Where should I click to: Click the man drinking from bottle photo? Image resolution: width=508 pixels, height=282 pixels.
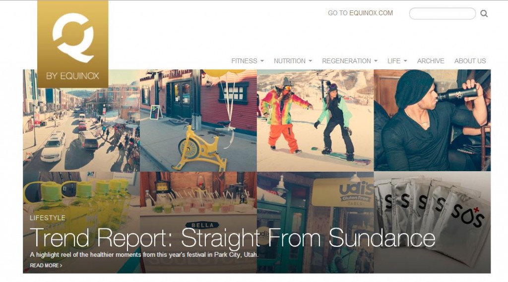[x=432, y=121]
